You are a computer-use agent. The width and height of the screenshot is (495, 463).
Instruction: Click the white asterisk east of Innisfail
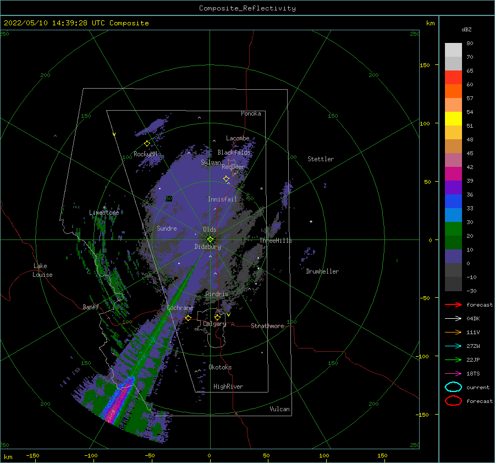pyautogui.click(x=261, y=189)
